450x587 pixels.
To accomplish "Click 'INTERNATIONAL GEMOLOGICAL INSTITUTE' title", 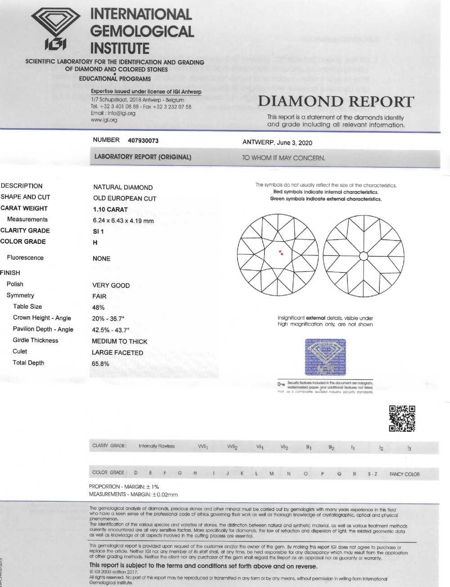I will click(x=142, y=31).
